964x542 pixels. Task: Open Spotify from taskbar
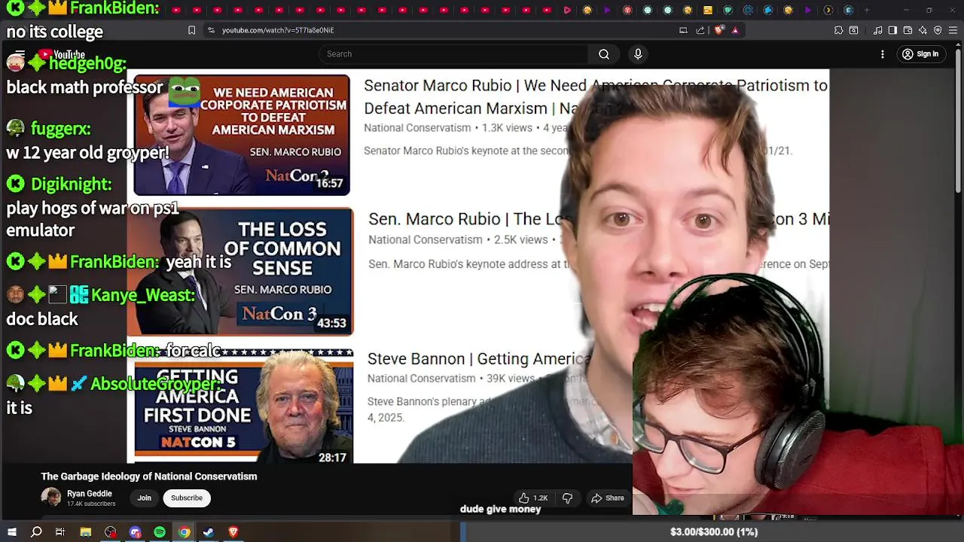[160, 532]
